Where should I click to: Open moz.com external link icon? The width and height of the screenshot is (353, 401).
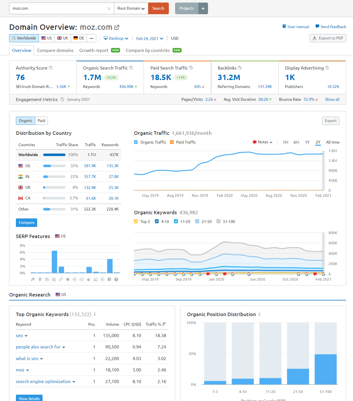tap(117, 27)
